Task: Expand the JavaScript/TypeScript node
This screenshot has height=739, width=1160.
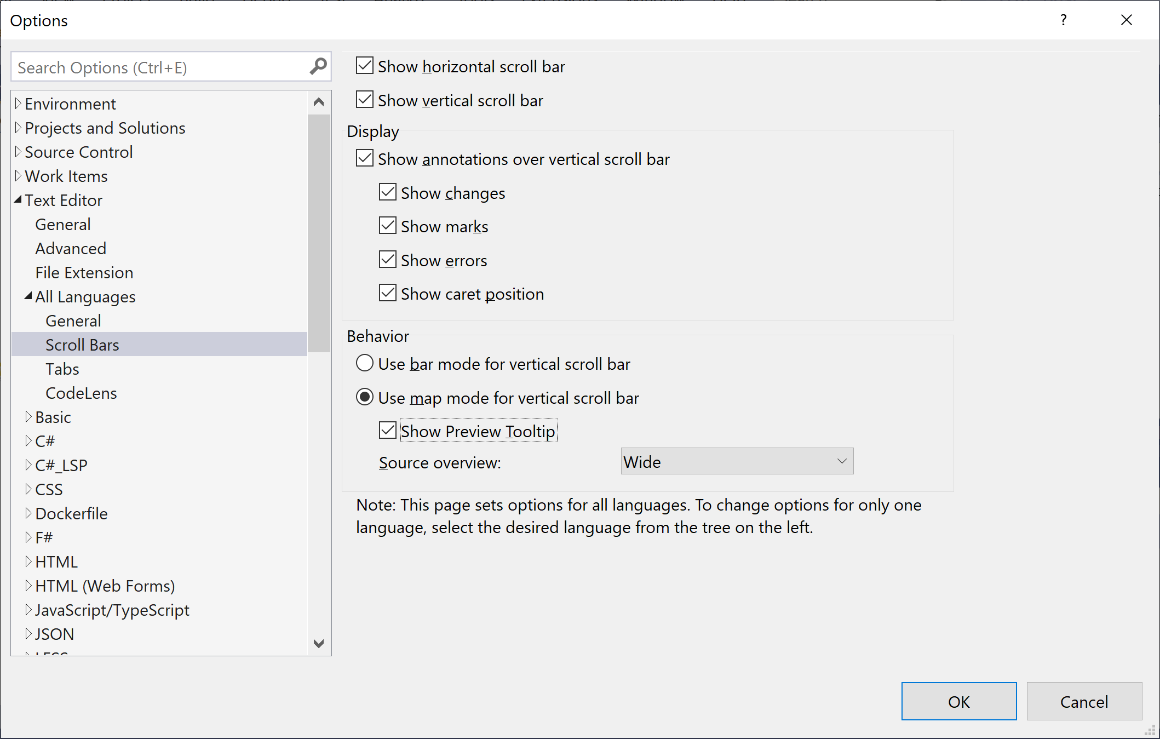Action: [28, 610]
